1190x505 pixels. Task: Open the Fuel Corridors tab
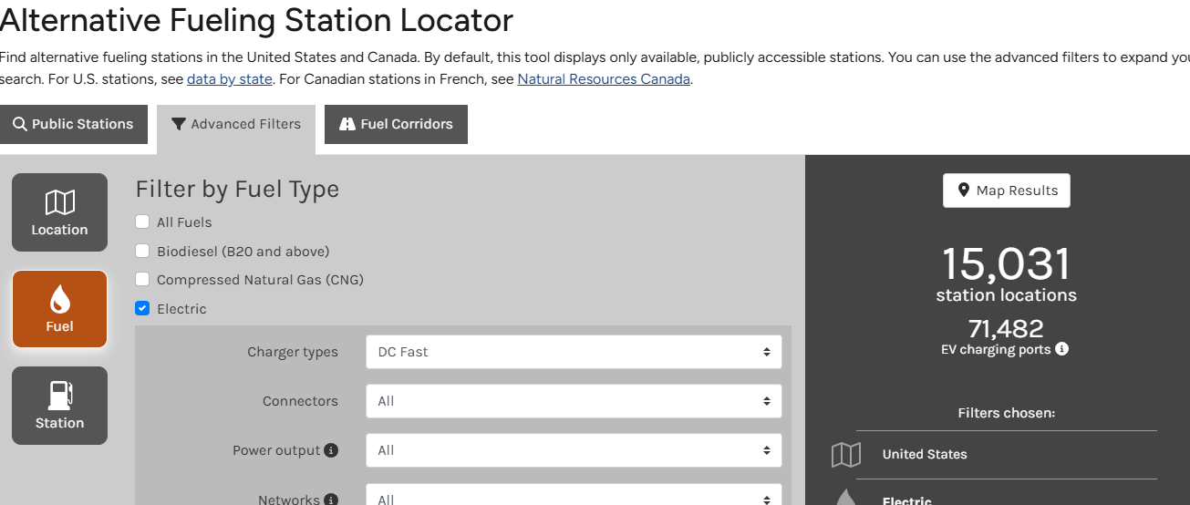pyautogui.click(x=396, y=124)
